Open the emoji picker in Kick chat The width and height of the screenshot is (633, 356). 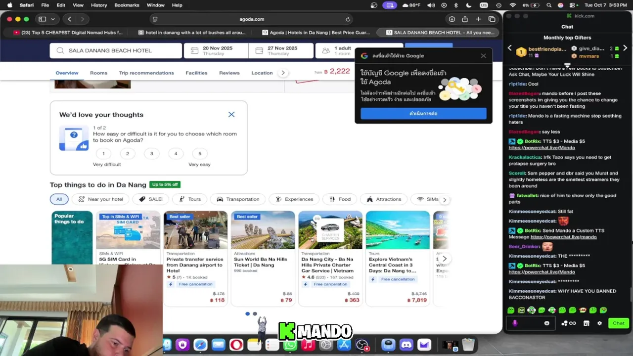(x=546, y=323)
